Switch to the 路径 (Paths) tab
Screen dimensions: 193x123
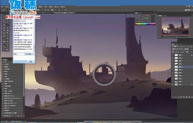180,44
